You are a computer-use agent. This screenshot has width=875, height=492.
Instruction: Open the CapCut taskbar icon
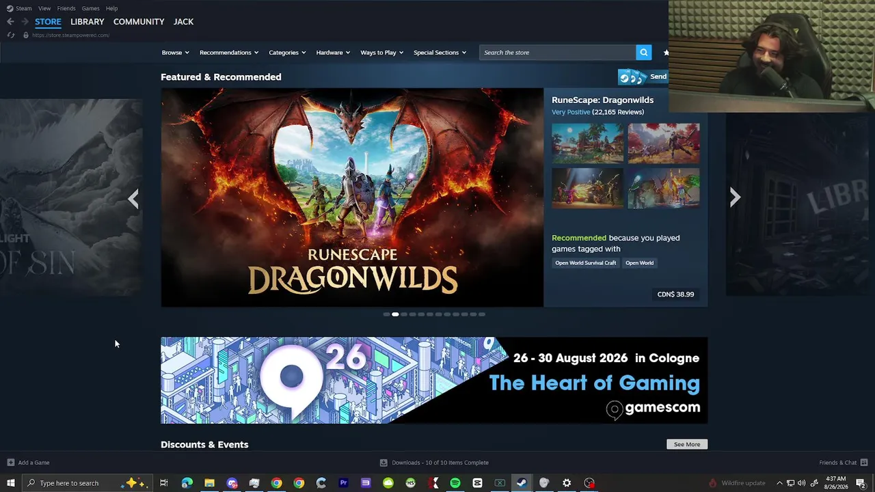pyautogui.click(x=477, y=483)
